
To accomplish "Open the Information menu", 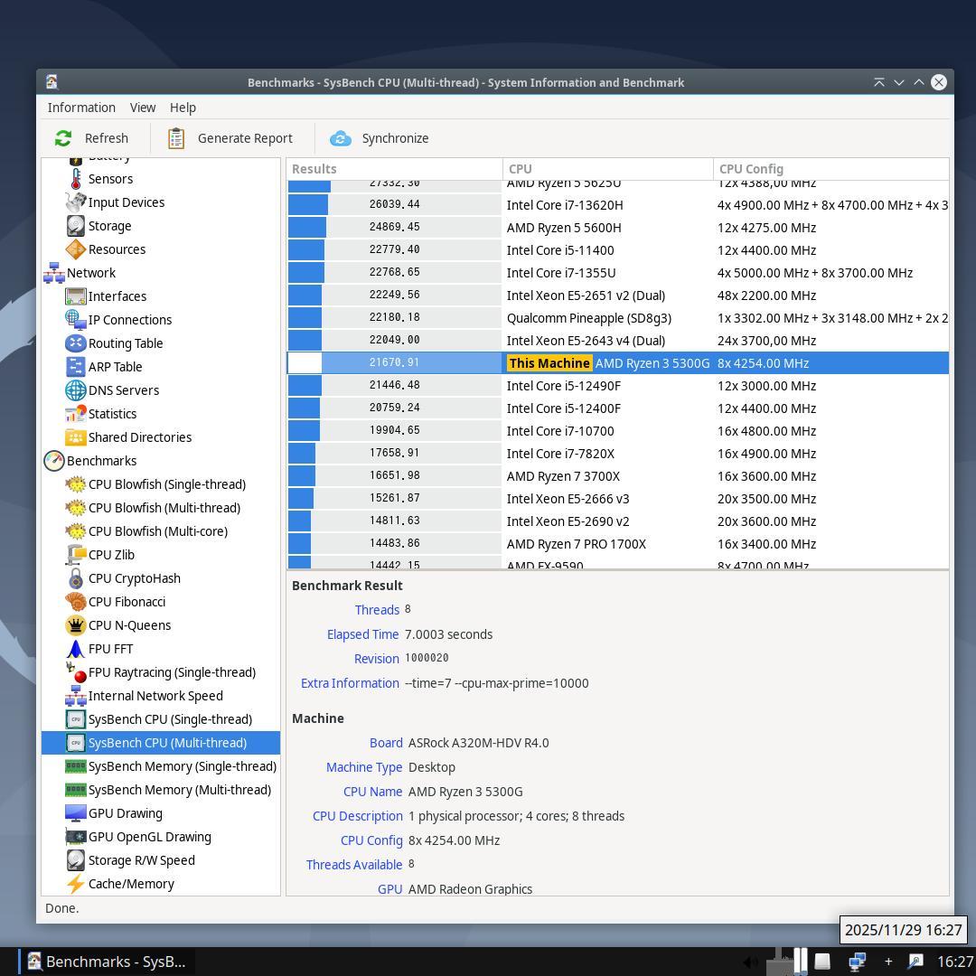I will tap(81, 108).
